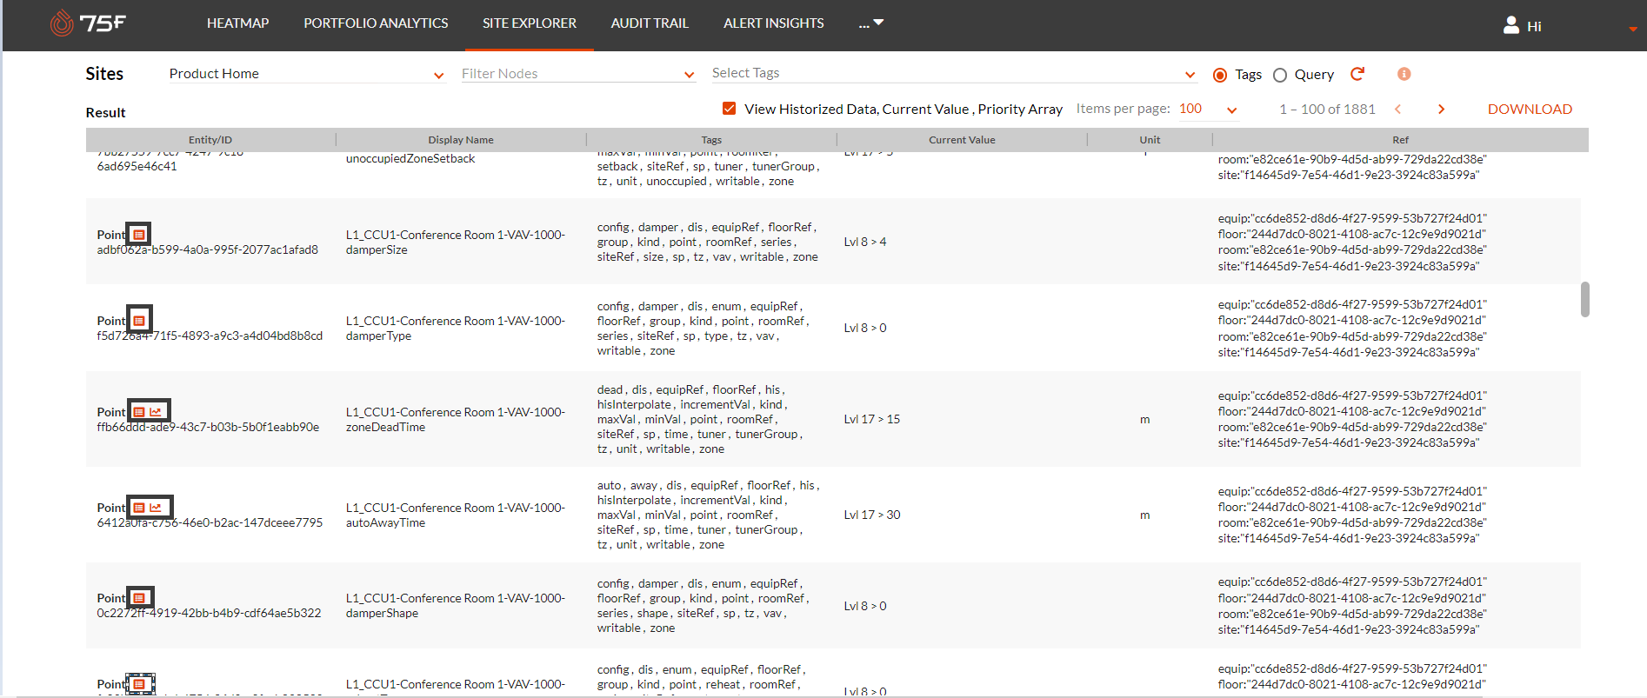Click display name ending in zoneDeadTime

point(456,420)
